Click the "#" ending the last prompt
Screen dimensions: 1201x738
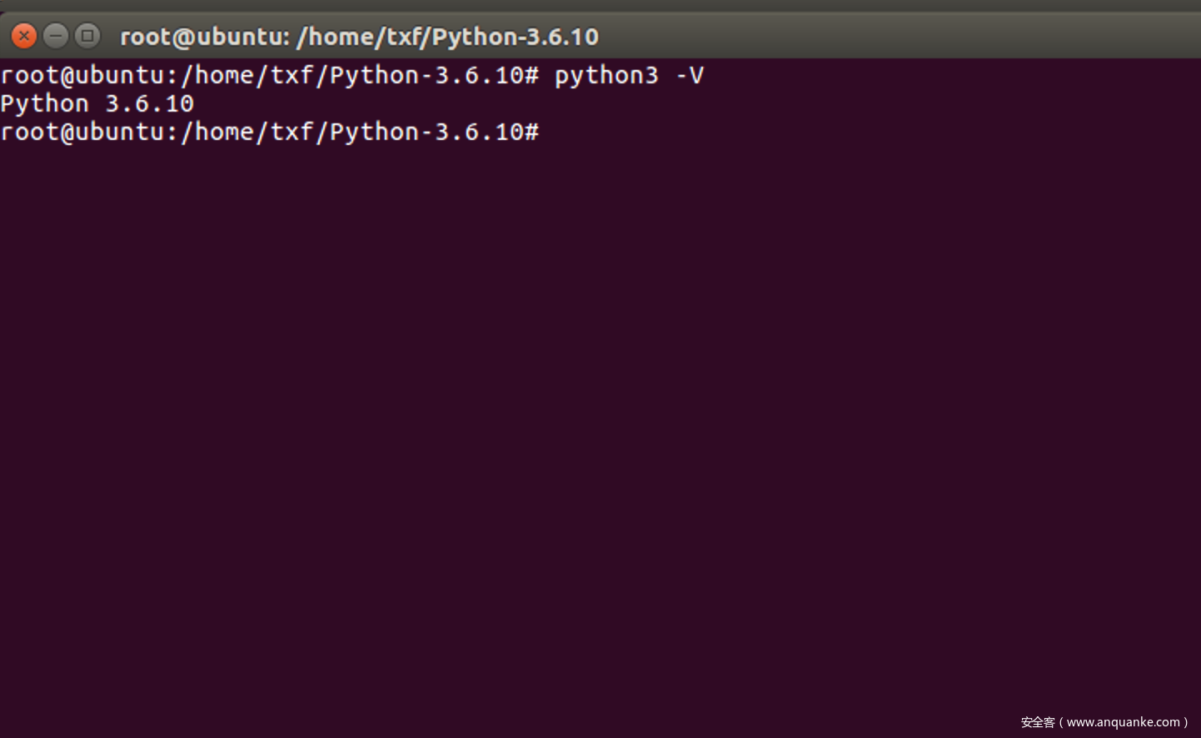coord(532,132)
